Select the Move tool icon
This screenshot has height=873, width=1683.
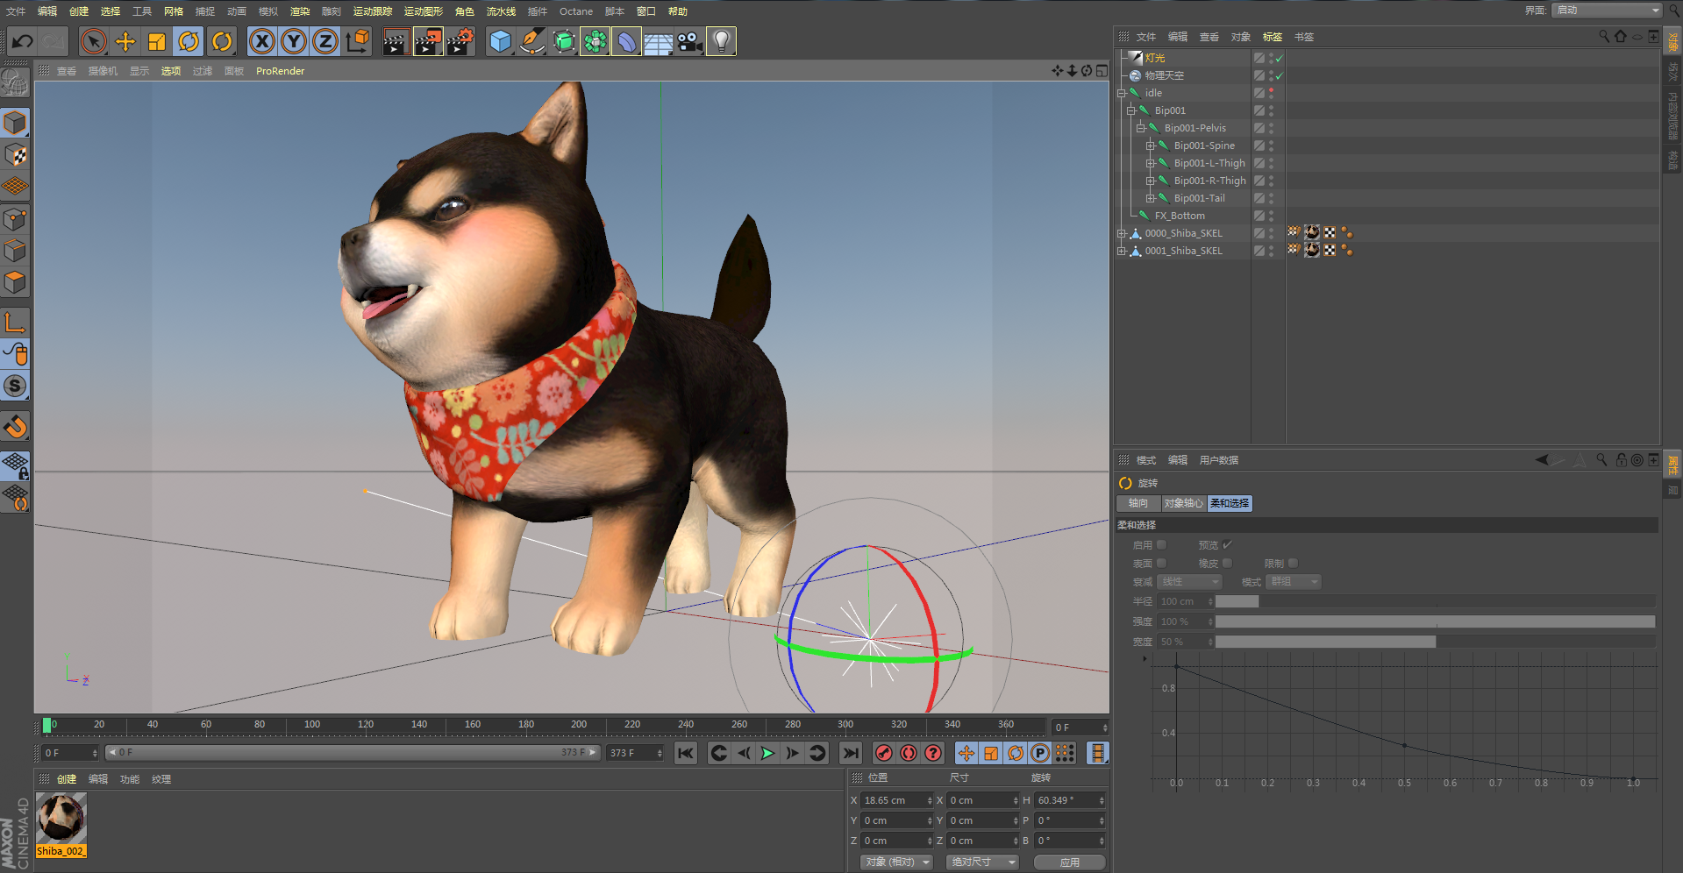125,41
